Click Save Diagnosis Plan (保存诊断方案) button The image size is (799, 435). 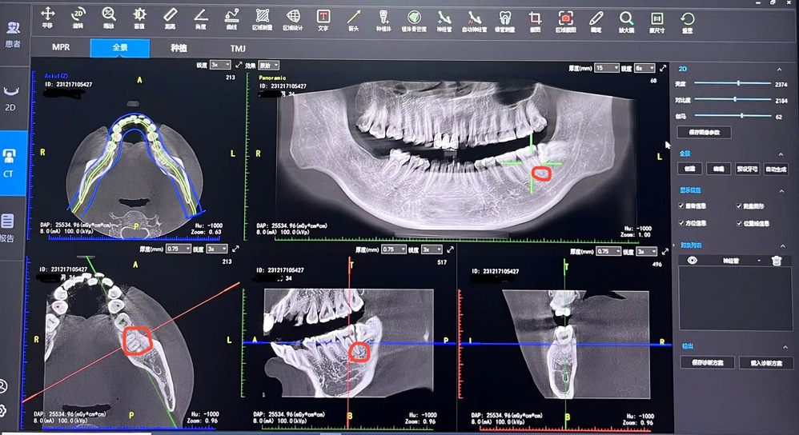708,362
